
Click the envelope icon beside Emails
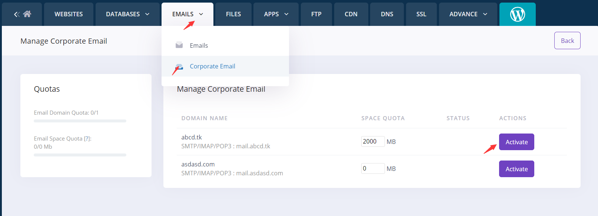coord(179,45)
